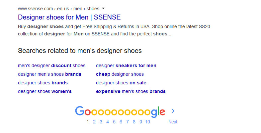
Task: Choose designer shoes brands related search
Action: point(43,83)
